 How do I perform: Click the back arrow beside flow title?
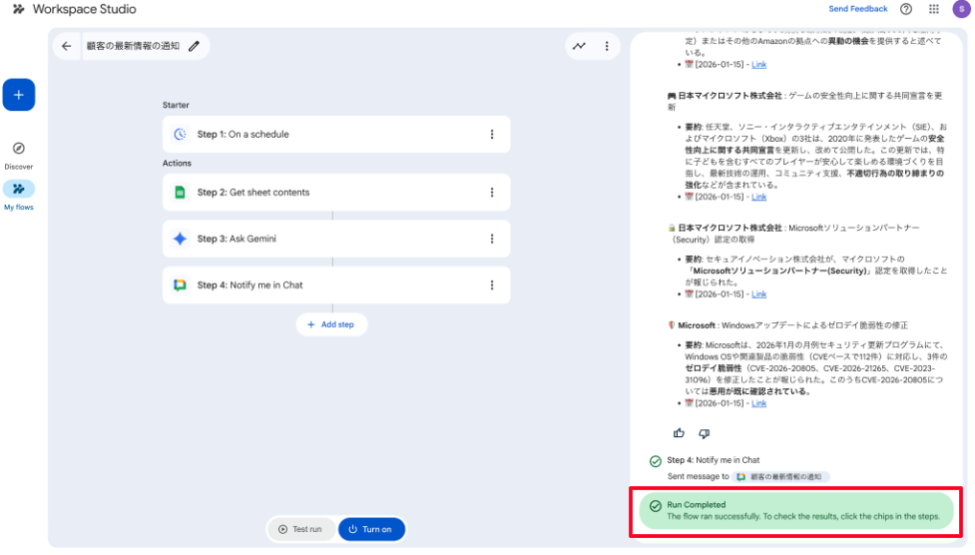point(67,46)
